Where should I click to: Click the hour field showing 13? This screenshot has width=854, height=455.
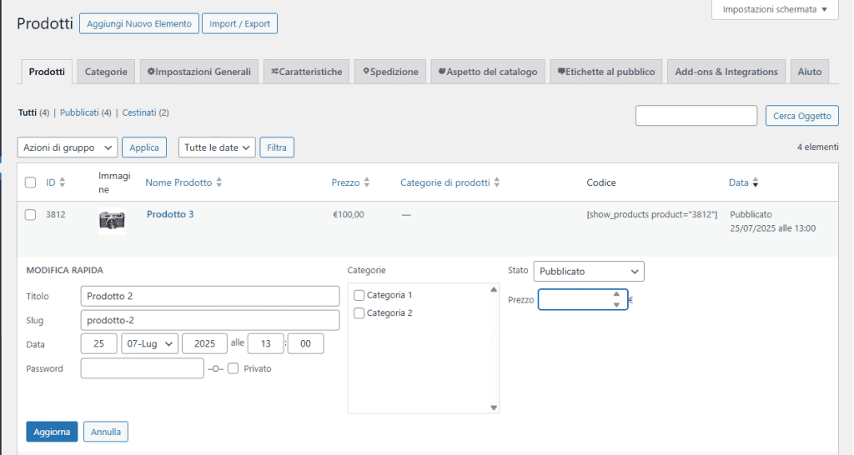coord(266,343)
